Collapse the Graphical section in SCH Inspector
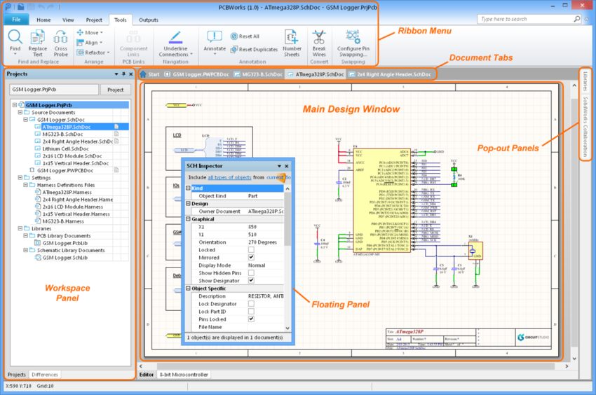Viewport: 596px width, 395px height. [x=188, y=219]
